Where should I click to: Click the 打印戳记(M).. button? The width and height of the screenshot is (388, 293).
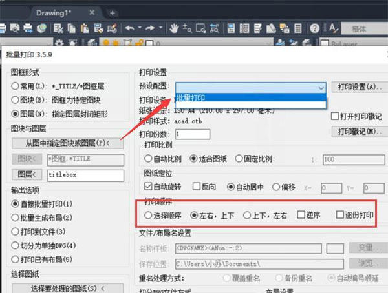360,132
